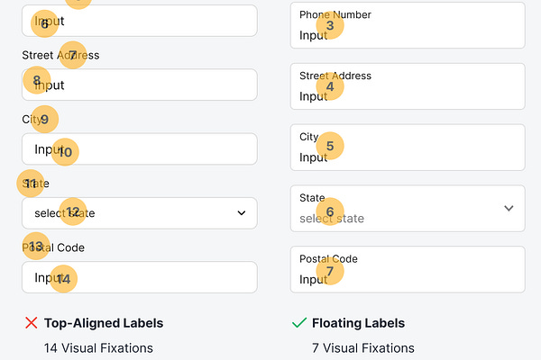Click the 'Top-Aligned Labels' heading
541x360 pixels.
click(x=104, y=323)
